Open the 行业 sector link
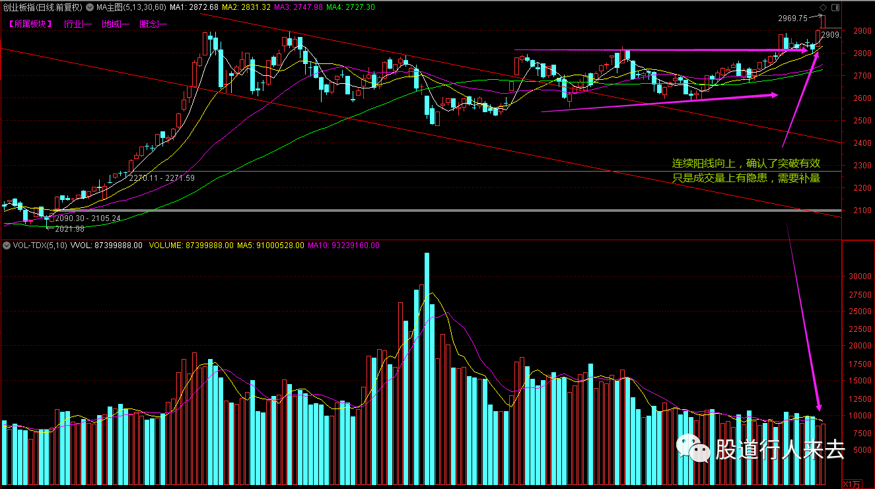The width and height of the screenshot is (875, 489). [x=77, y=24]
